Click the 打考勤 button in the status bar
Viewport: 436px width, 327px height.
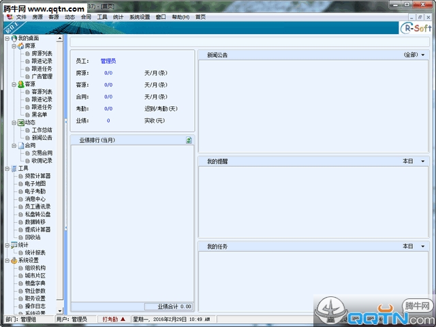(114, 319)
